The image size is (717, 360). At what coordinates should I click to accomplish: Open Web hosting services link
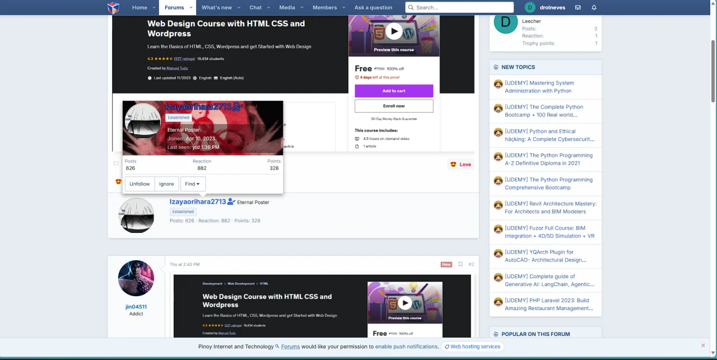[472, 347]
